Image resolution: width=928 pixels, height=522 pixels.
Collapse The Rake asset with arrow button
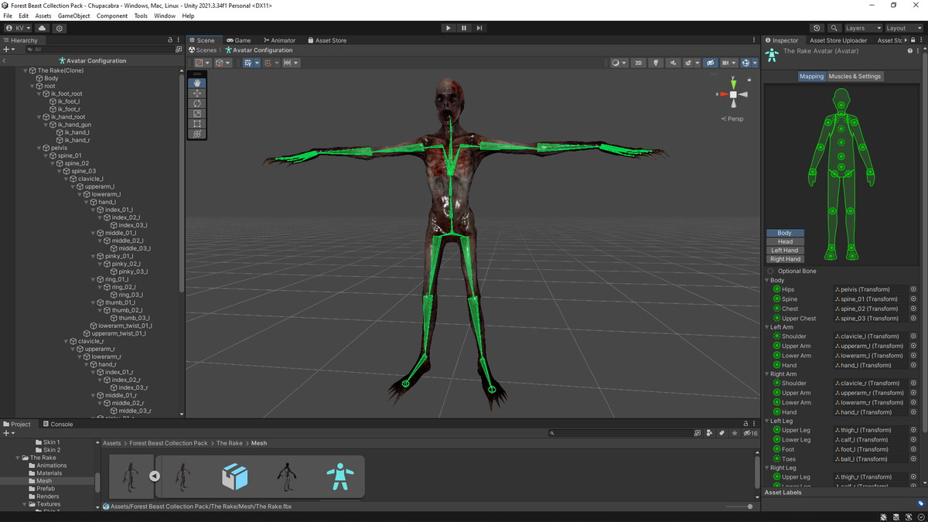[155, 476]
